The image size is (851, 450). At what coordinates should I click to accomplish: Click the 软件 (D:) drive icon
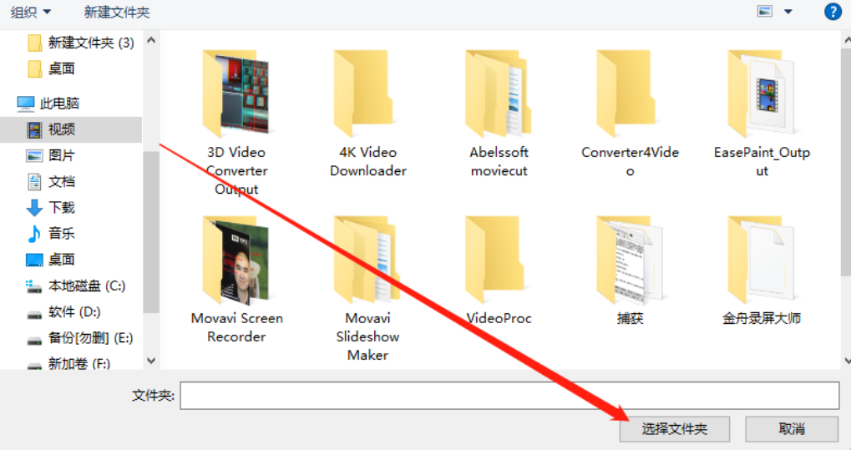coord(34,313)
